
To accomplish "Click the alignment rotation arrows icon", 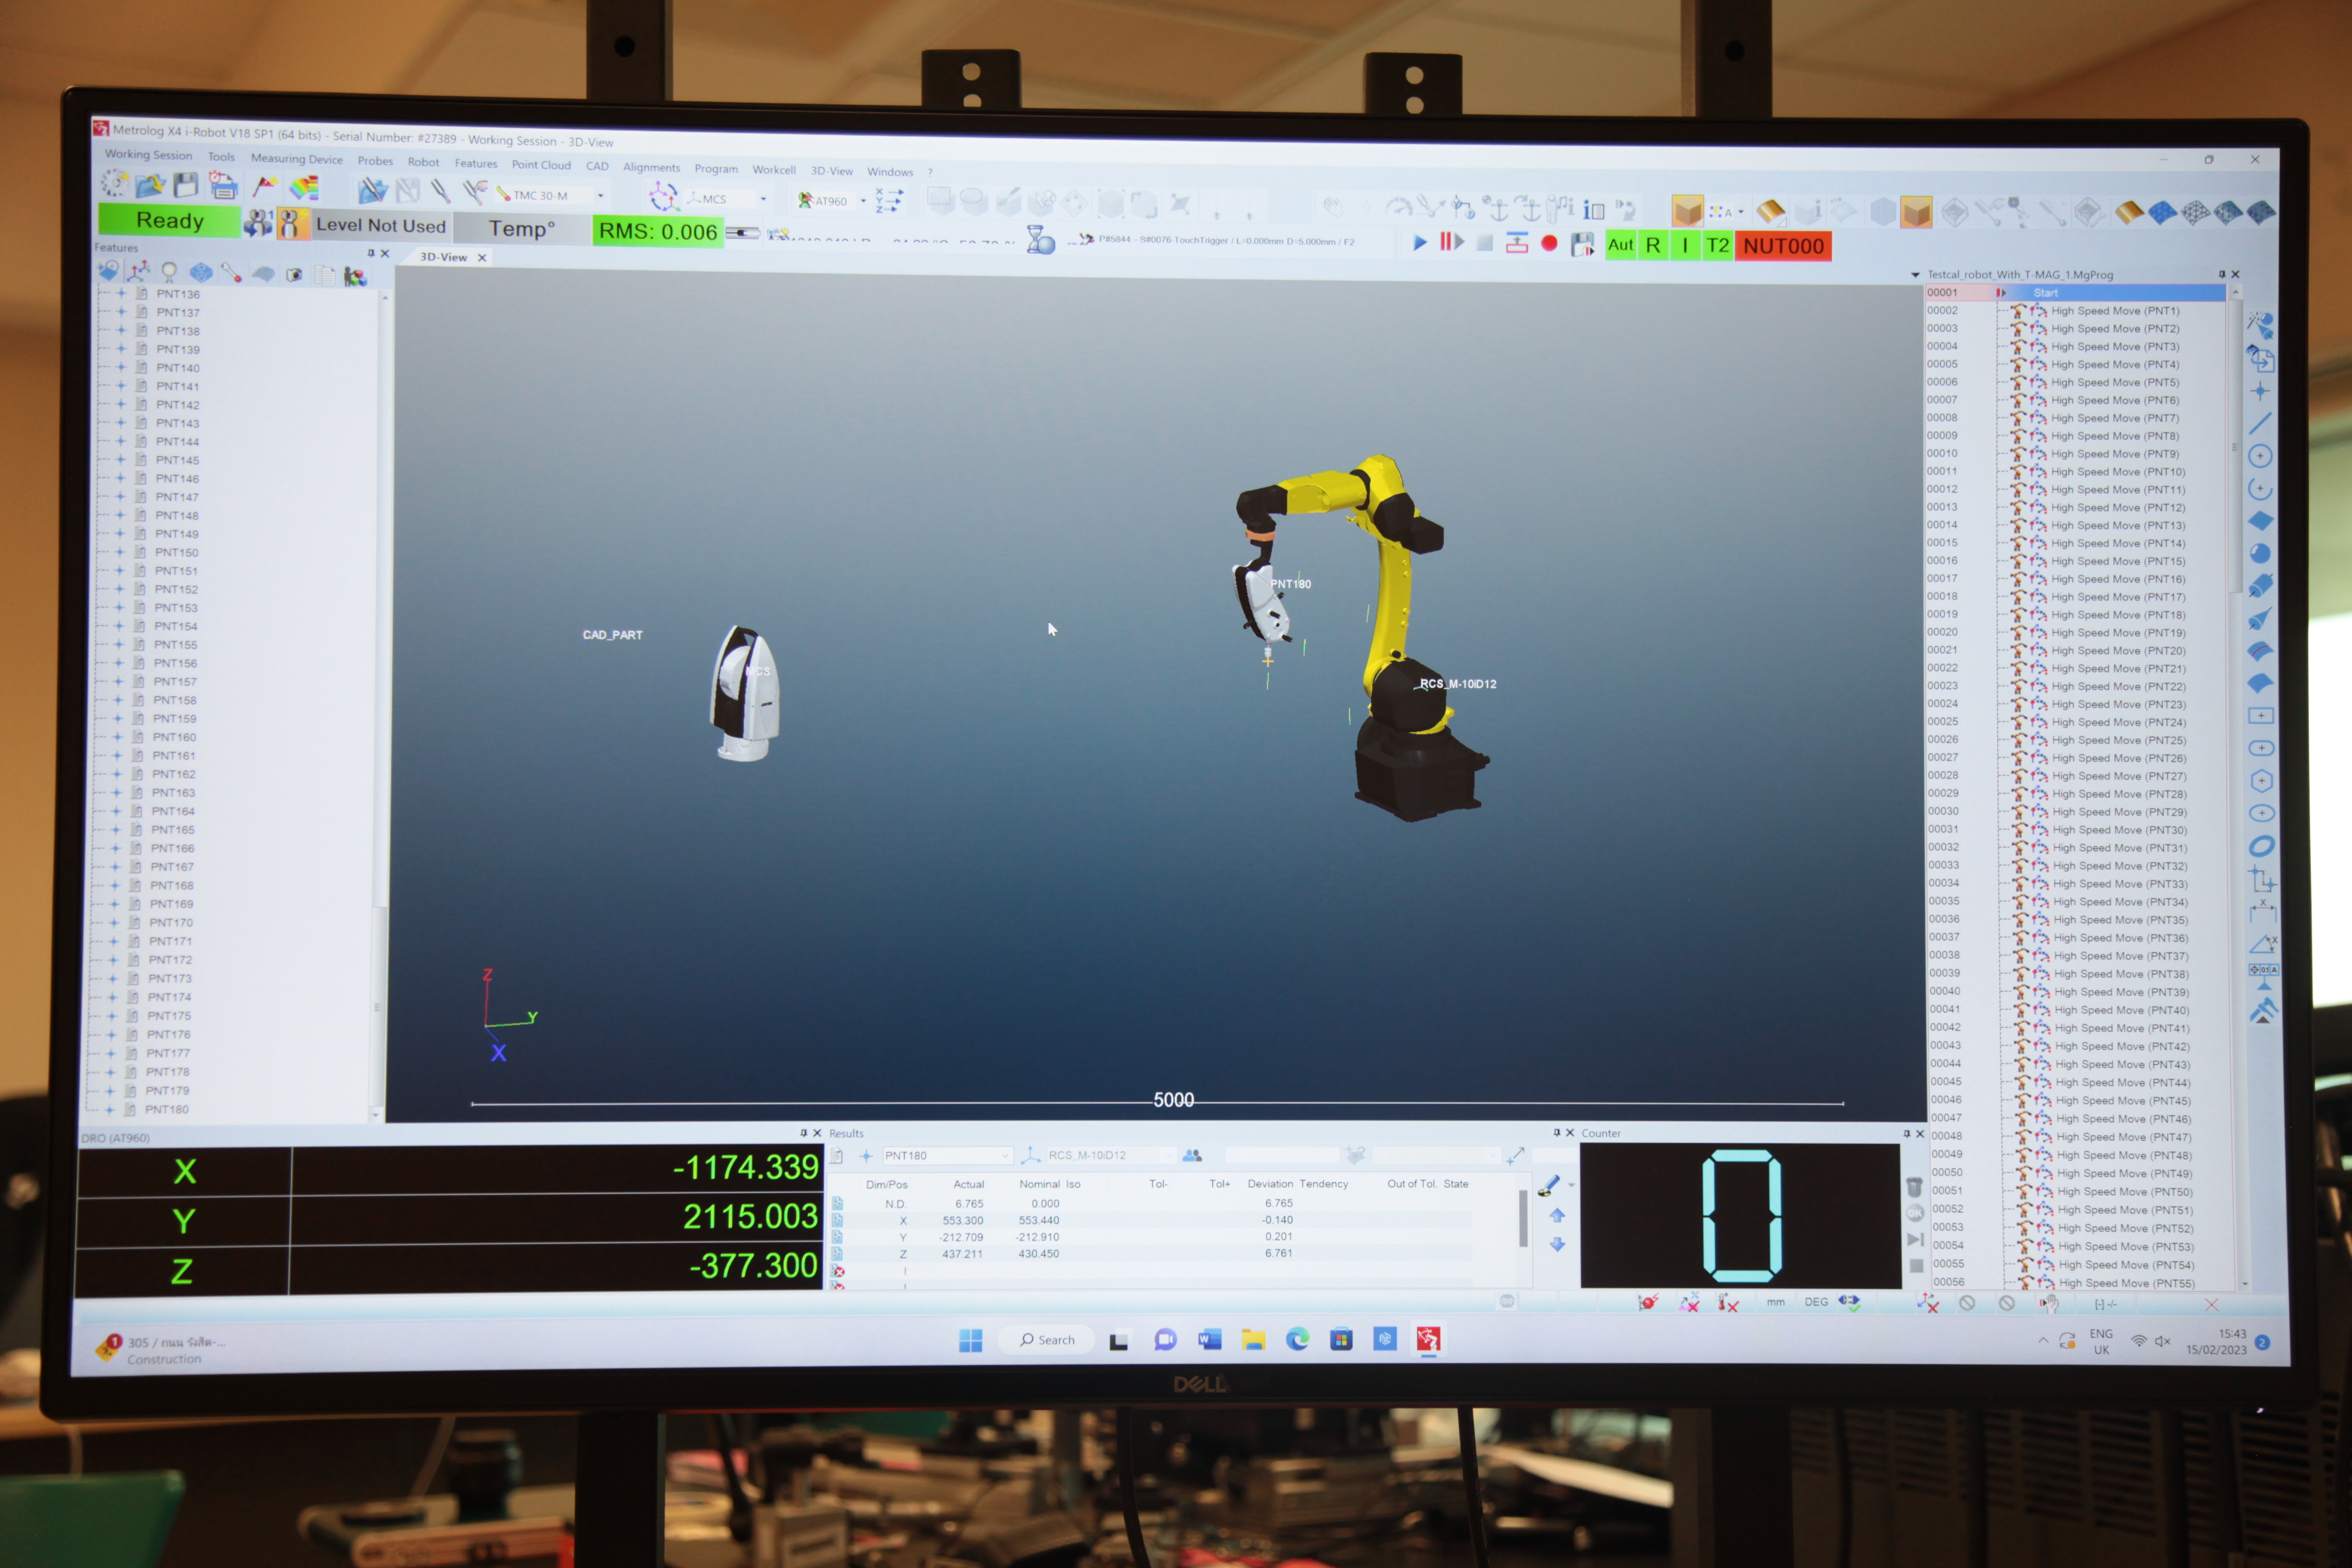I will coord(663,197).
